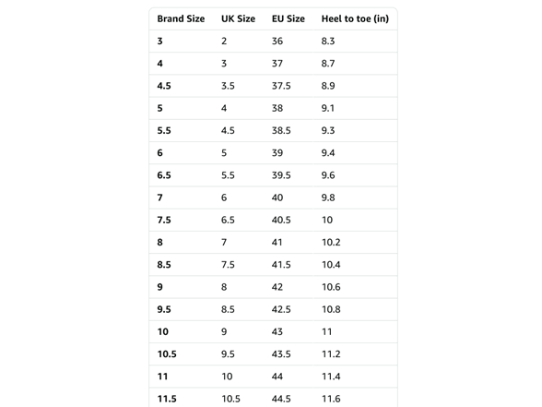Click EU size 43.5 cell
The width and height of the screenshot is (542, 407).
pos(281,354)
